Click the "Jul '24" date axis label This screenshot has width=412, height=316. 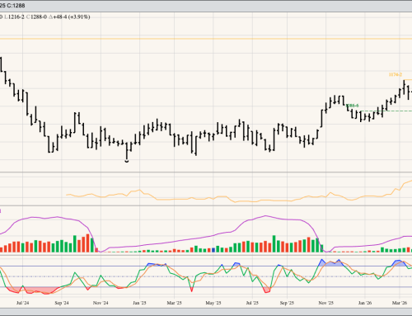[22, 303]
